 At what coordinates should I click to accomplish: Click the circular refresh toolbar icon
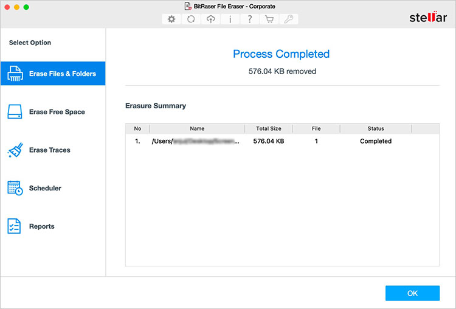(x=191, y=19)
